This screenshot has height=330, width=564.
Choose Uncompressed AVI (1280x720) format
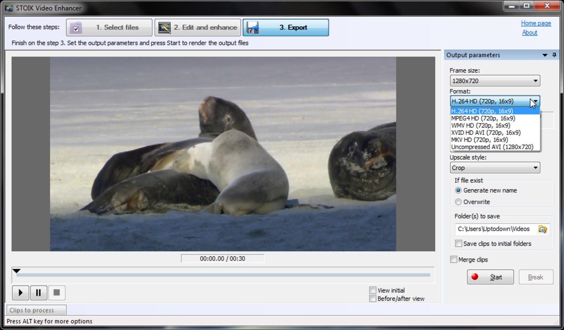click(495, 147)
